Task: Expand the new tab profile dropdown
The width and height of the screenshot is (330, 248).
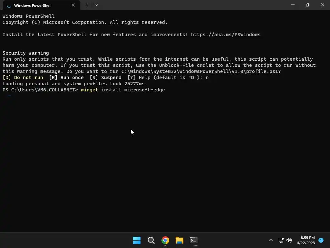Action: [96, 5]
